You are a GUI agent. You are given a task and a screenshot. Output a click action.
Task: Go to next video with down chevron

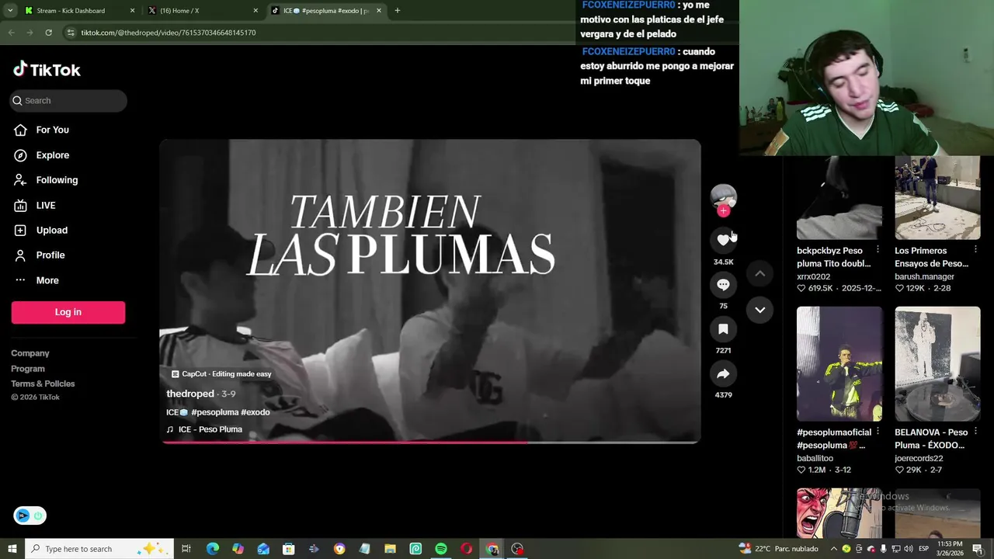759,310
